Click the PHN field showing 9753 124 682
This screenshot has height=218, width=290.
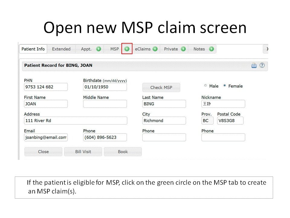coord(46,87)
